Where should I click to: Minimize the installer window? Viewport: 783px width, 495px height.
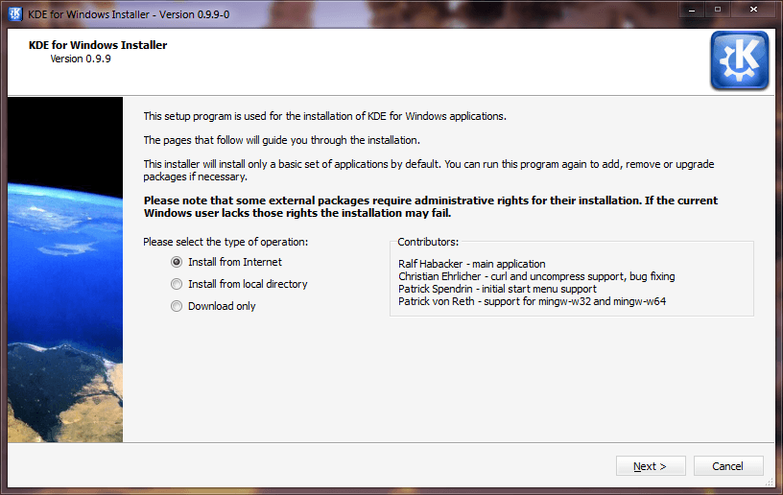(692, 10)
